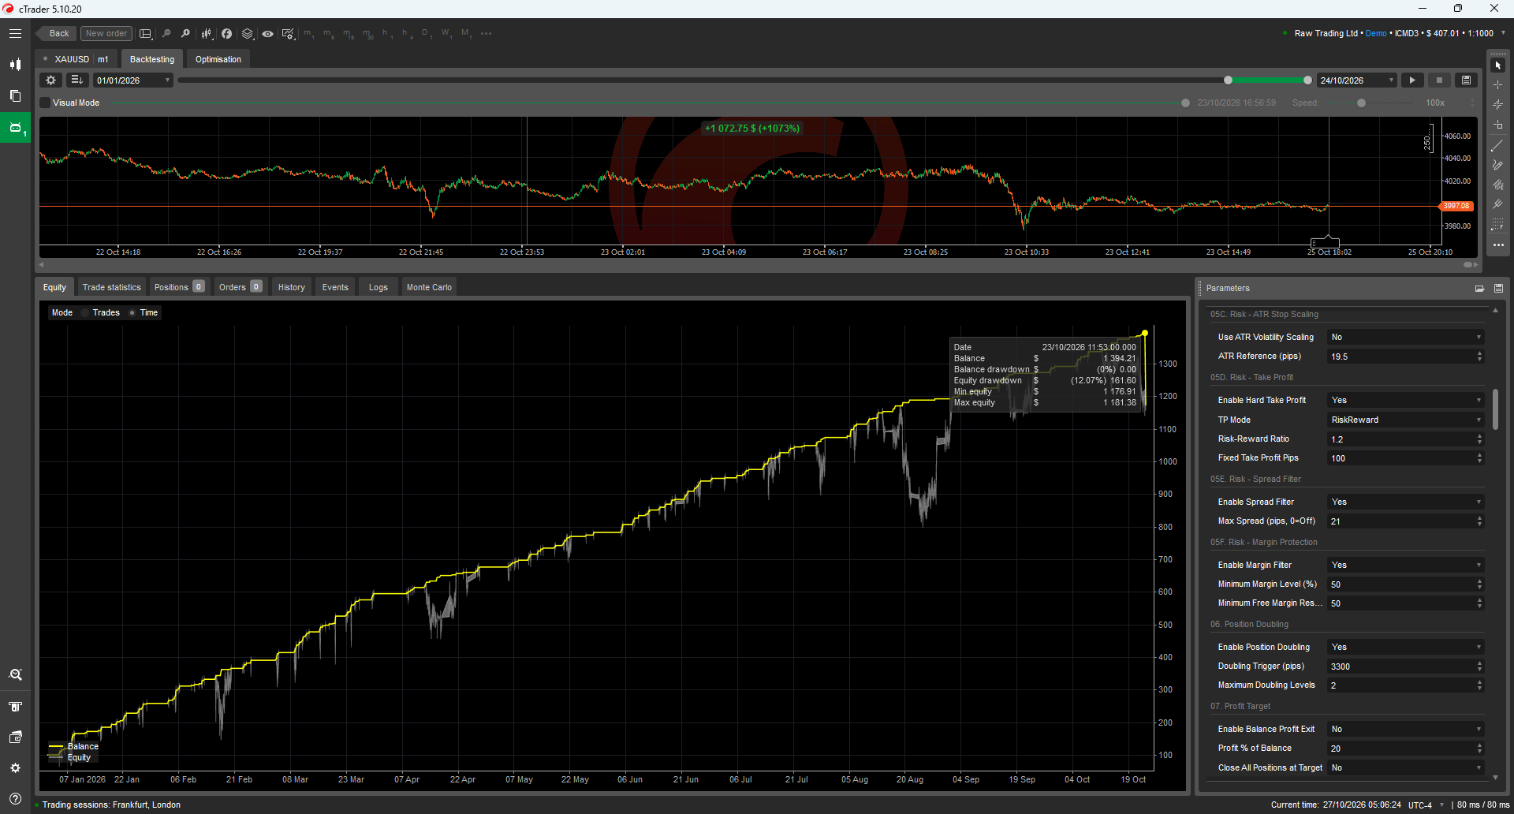Open the toolbar more options ellipsis
The height and width of the screenshot is (814, 1514).
[x=486, y=34]
